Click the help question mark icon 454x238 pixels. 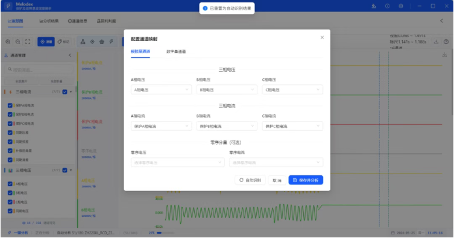pyautogui.click(x=446, y=42)
